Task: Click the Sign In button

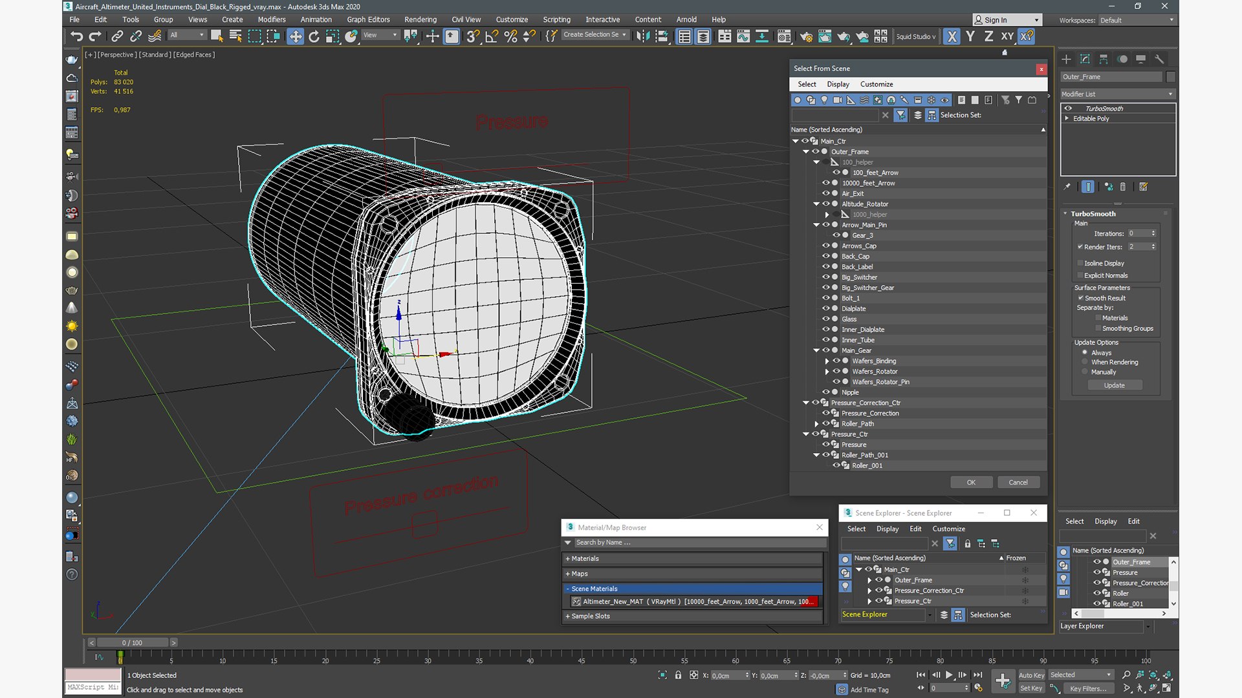Action: pos(1007,20)
